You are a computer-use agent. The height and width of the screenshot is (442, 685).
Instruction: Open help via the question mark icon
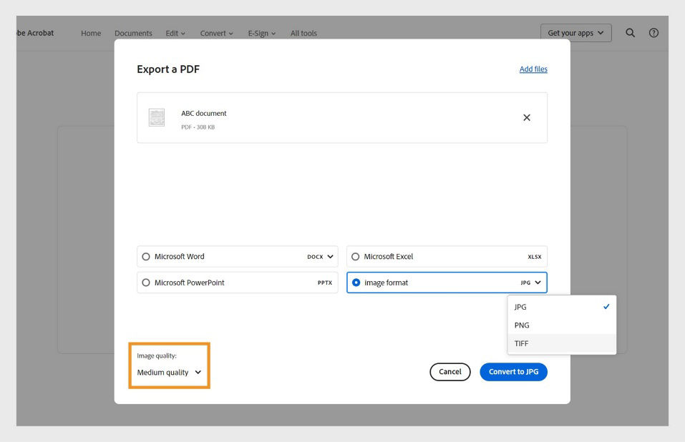coord(654,33)
